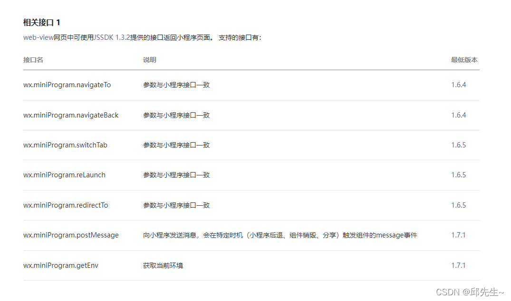
Task: Click description text in redirectTo row
Action: click(176, 205)
